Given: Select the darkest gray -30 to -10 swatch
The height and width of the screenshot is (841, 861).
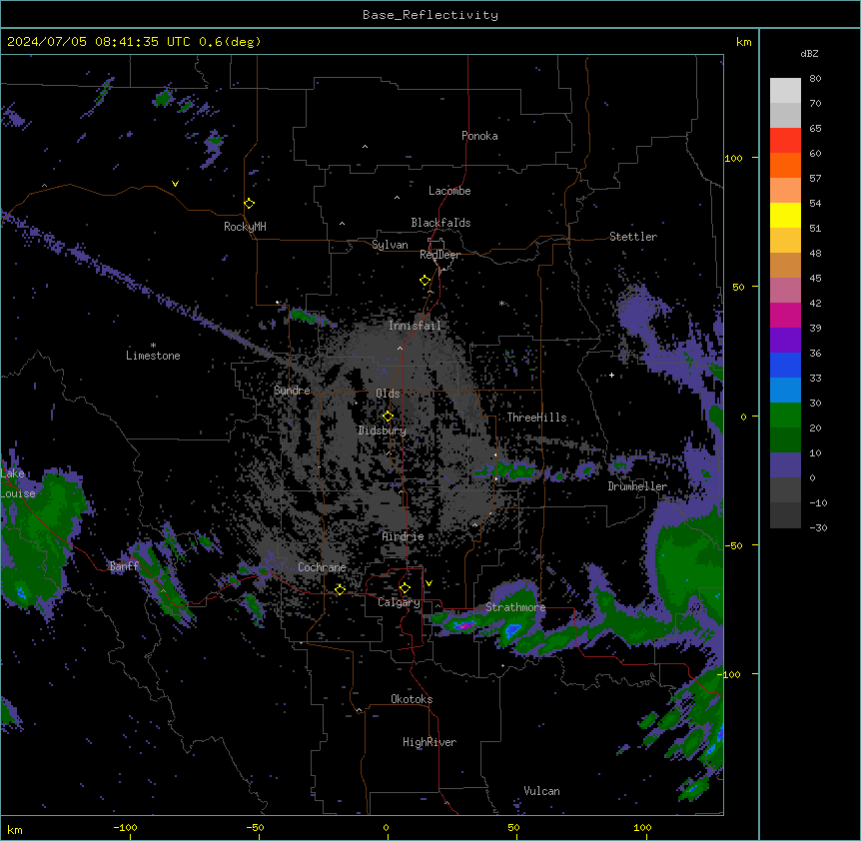Looking at the screenshot, I should tap(785, 515).
